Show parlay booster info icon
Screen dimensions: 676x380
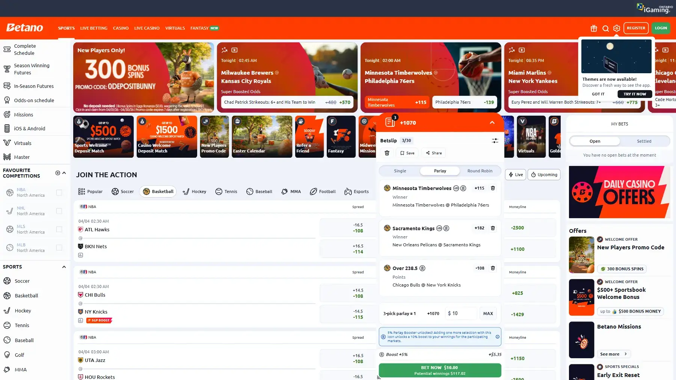[x=498, y=337]
